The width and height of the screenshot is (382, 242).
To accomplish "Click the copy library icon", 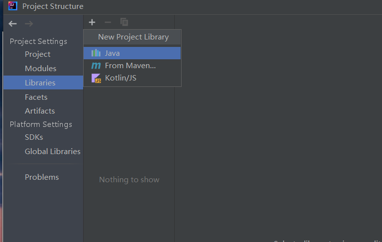I will [124, 22].
